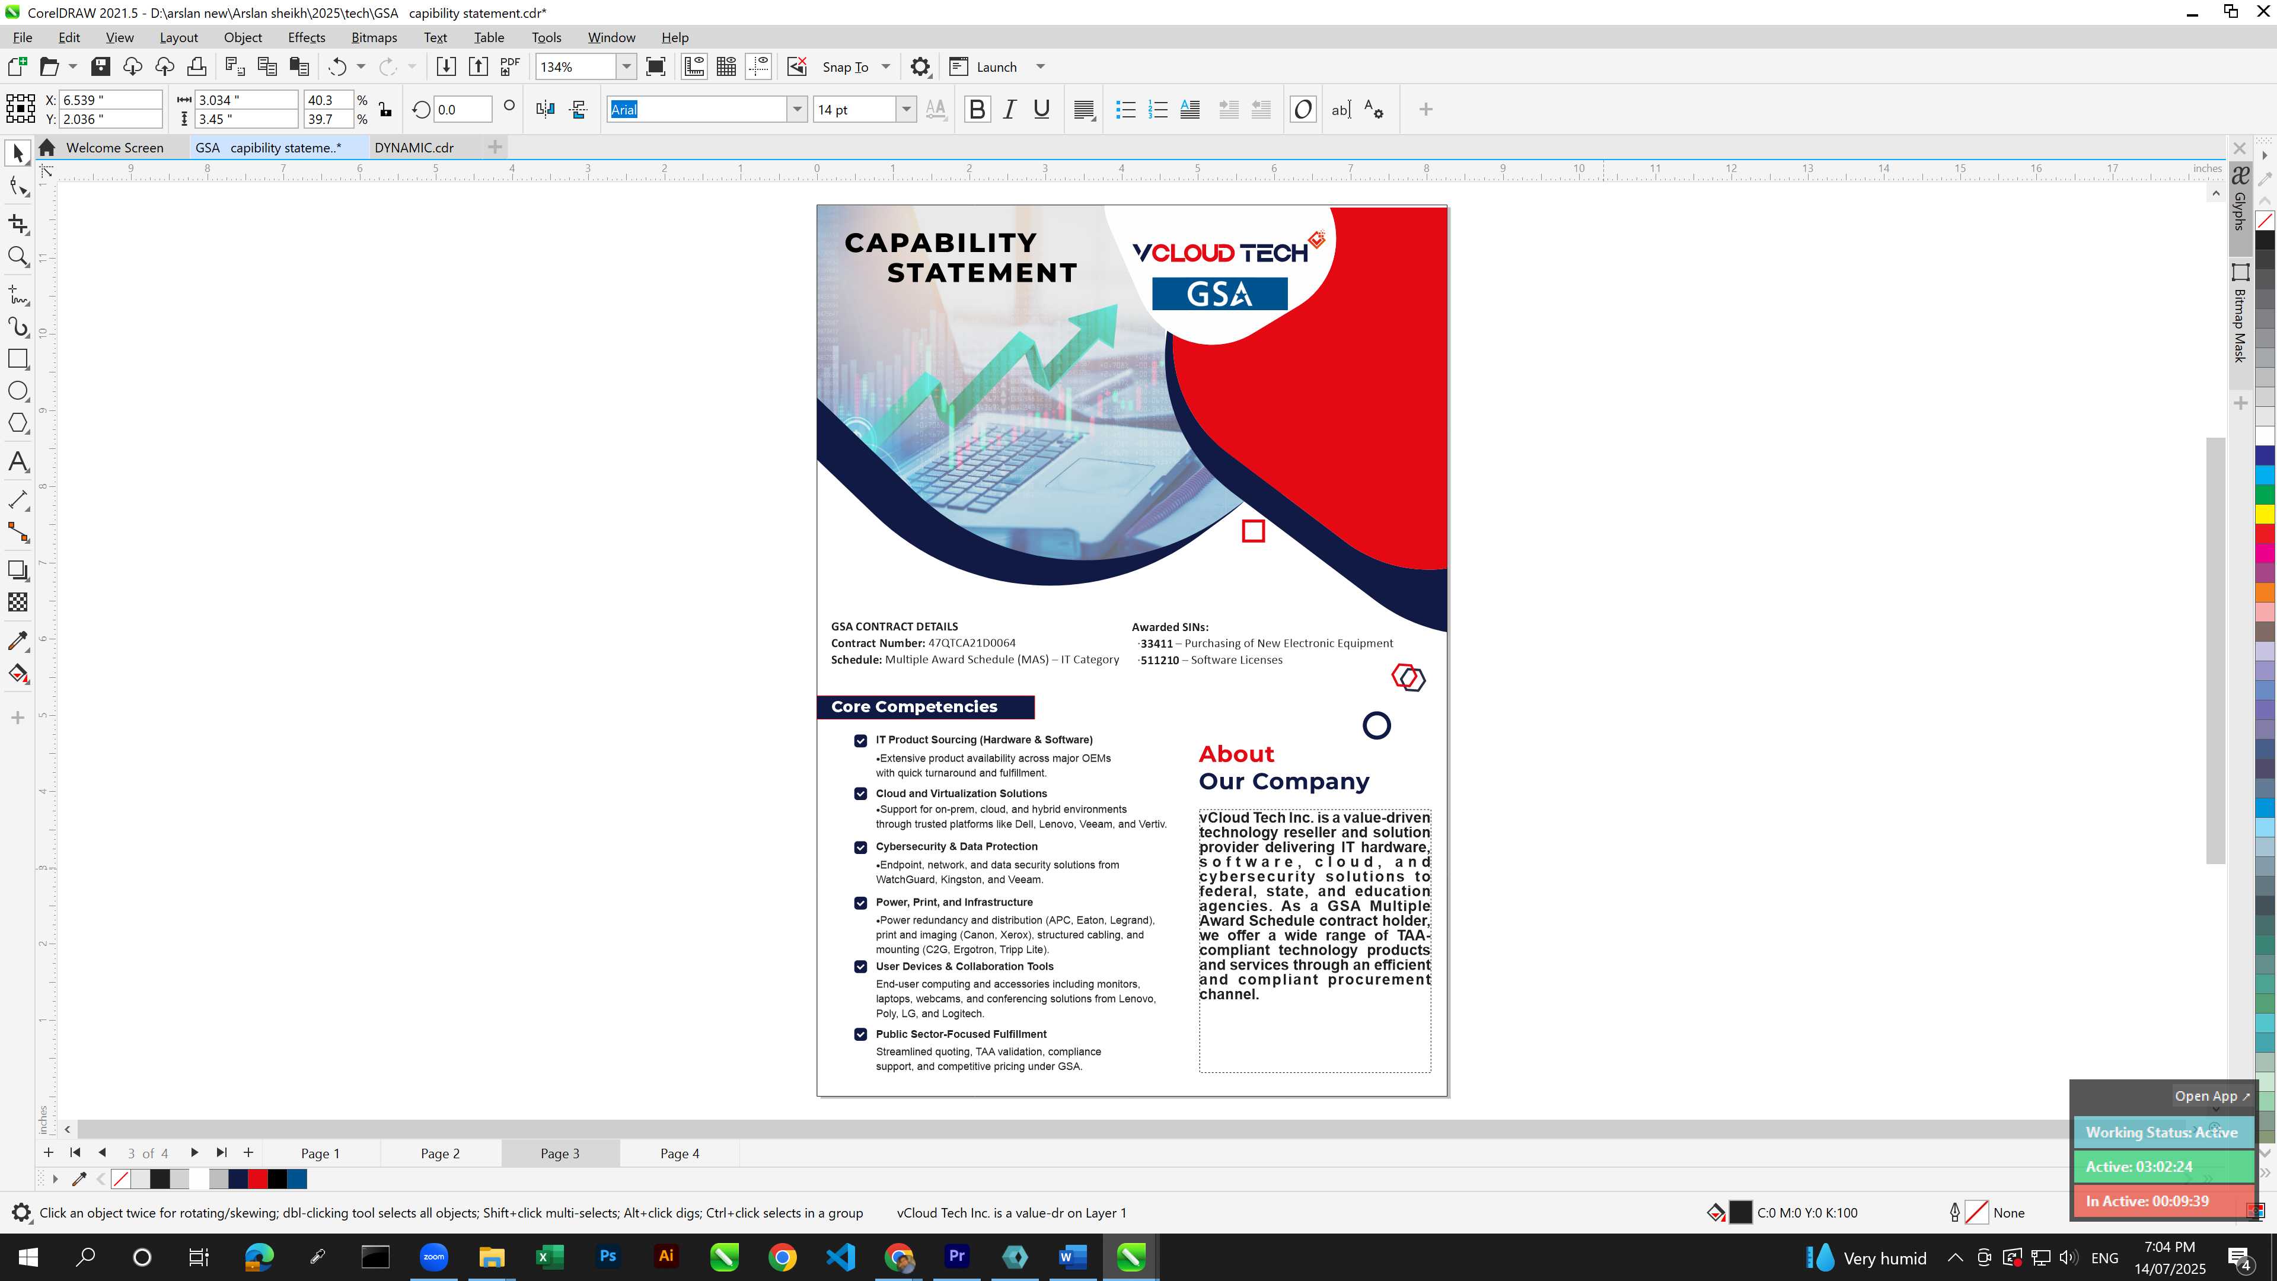
Task: Expand the Snap To dropdown
Action: 886,67
